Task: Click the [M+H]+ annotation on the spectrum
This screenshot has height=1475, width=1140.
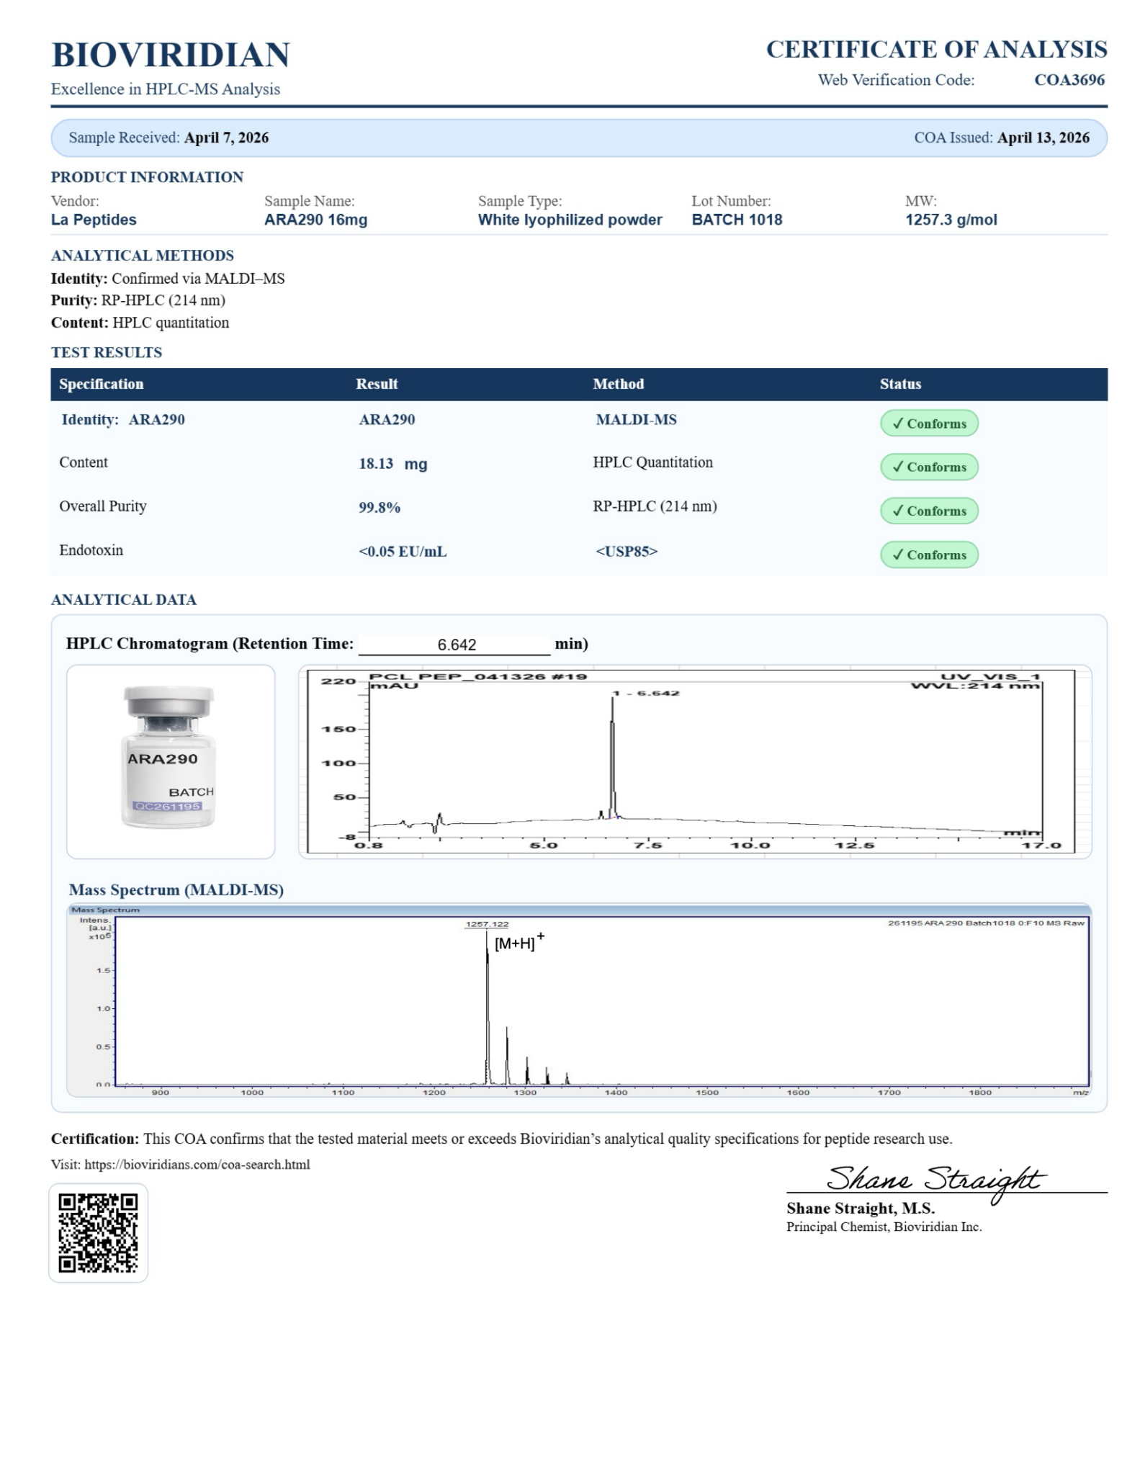Action: click(519, 942)
